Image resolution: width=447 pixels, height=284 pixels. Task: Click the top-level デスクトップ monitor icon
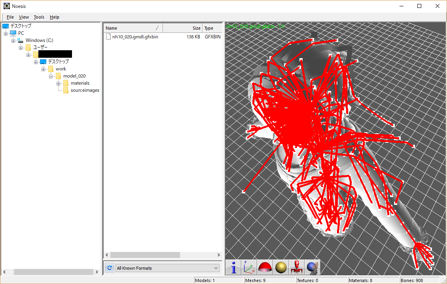point(6,26)
